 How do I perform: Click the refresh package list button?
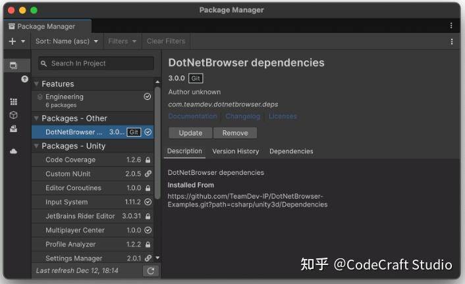pos(151,271)
